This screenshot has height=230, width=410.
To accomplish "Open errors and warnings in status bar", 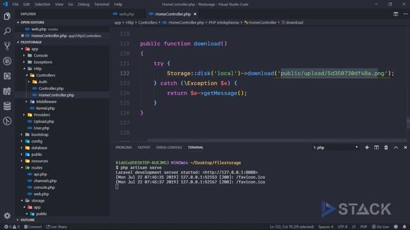I will (x=12, y=227).
